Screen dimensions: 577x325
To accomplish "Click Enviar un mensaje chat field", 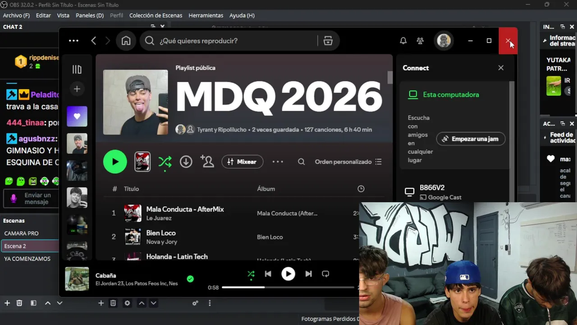I will pyautogui.click(x=31, y=199).
